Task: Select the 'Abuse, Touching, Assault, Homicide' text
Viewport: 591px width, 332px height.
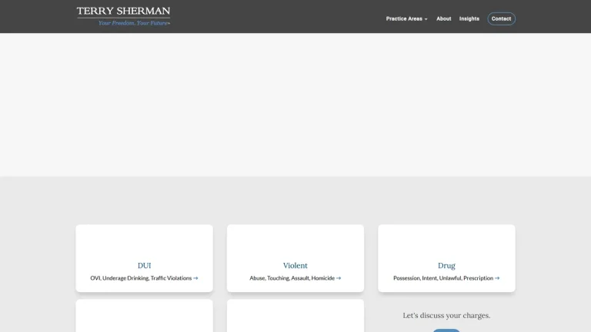Action: (292, 278)
